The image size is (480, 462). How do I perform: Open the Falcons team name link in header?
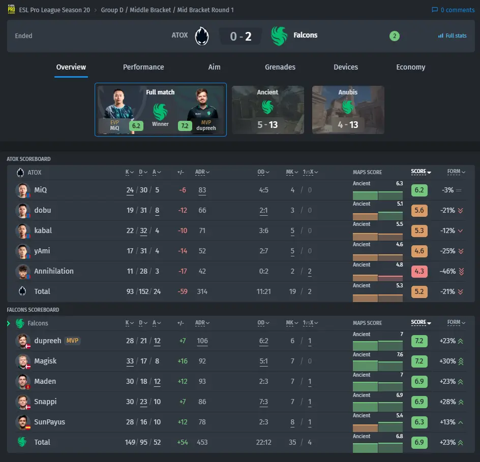coord(305,35)
